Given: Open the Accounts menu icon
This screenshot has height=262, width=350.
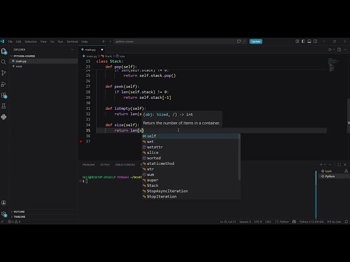Looking at the screenshot, I should pos(4,203).
